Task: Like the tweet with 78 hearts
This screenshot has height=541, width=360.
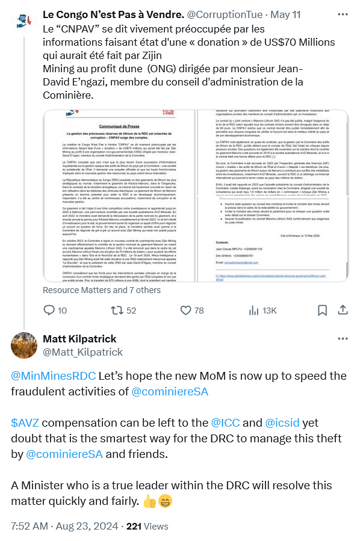Action: click(x=185, y=310)
